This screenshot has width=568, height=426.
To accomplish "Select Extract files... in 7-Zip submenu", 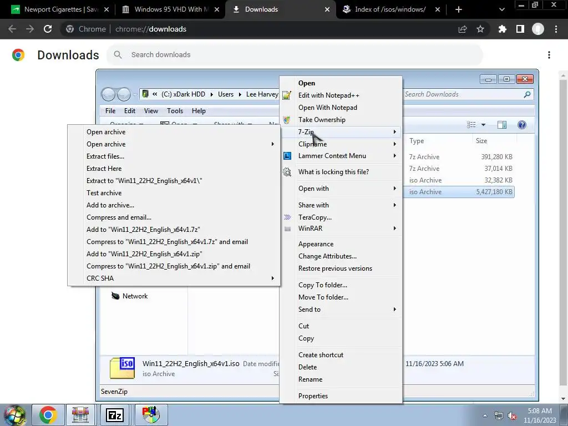I will pyautogui.click(x=105, y=156).
